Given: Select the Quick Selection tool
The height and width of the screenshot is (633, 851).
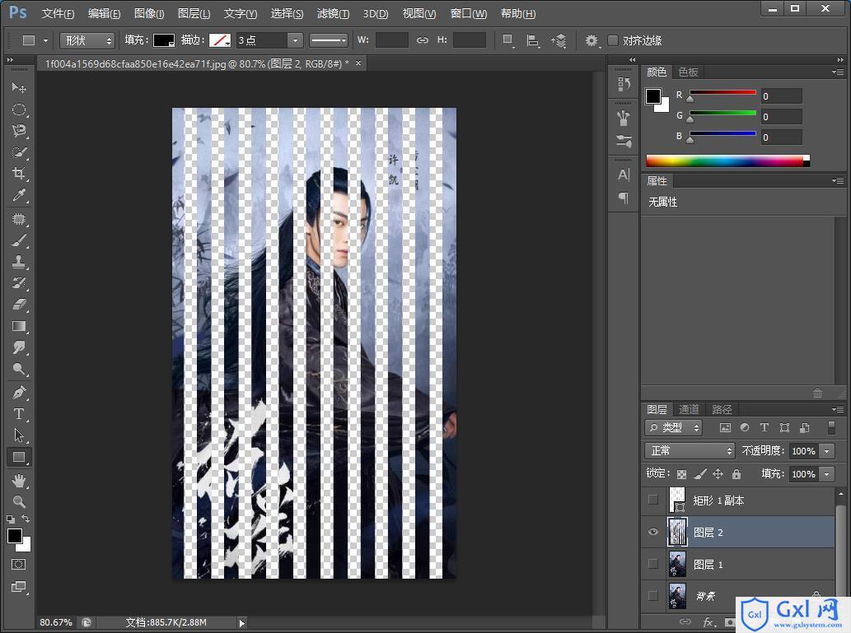Looking at the screenshot, I should tap(19, 152).
